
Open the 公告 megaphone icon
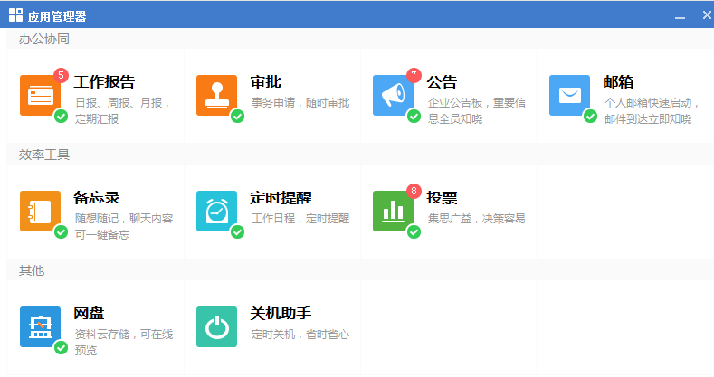point(393,95)
